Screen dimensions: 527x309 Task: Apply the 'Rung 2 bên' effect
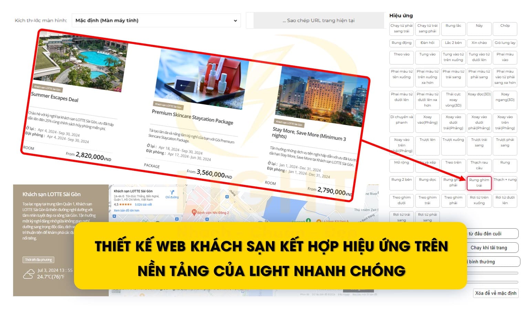coord(401,183)
